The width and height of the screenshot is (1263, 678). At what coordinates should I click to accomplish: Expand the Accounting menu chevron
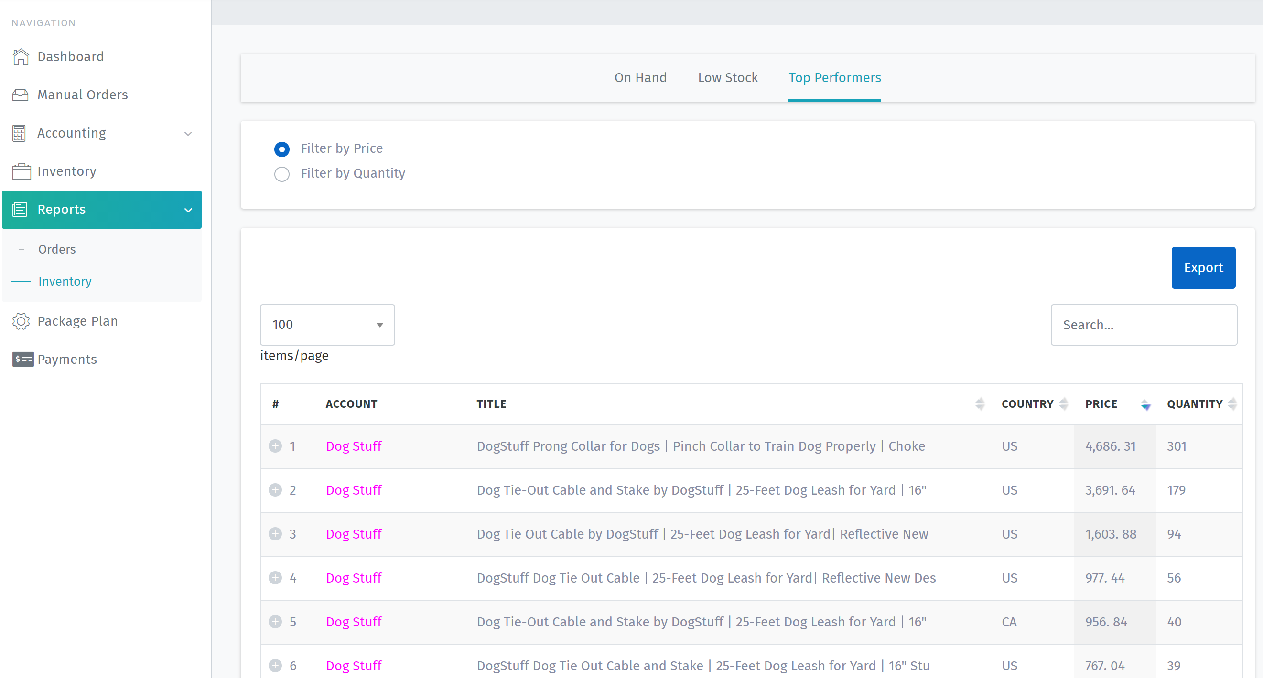(x=188, y=134)
